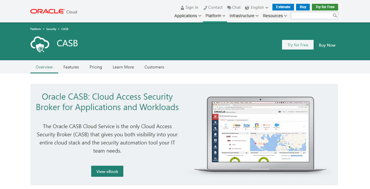
Task: Expand the Applications menu
Action: pyautogui.click(x=188, y=16)
